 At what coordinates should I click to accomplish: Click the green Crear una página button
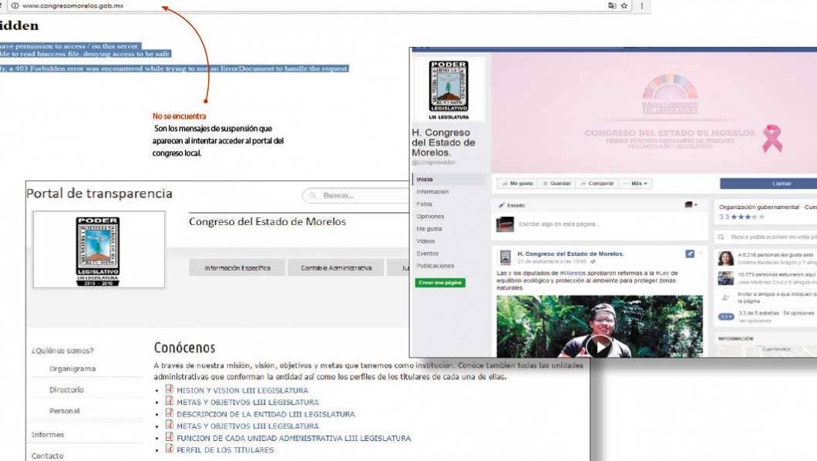[440, 283]
